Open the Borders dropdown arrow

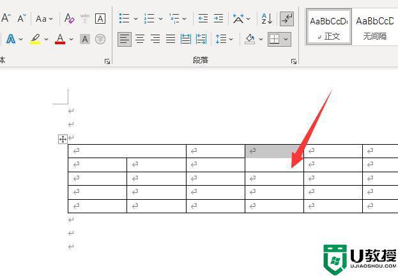pos(286,39)
